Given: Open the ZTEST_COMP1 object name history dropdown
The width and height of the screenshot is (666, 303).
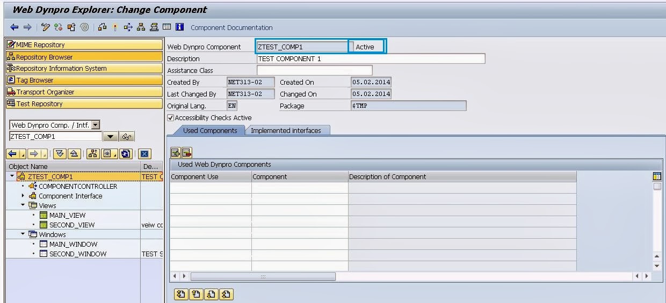Looking at the screenshot, I should coord(110,137).
